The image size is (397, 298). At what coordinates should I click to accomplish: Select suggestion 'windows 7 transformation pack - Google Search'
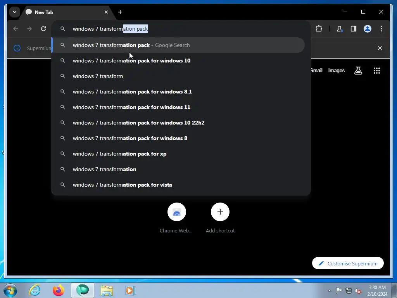(178, 45)
